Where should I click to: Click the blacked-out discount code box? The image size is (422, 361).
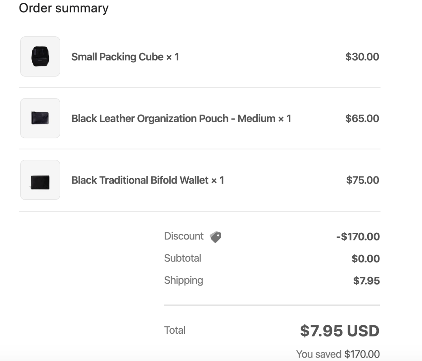(x=257, y=238)
